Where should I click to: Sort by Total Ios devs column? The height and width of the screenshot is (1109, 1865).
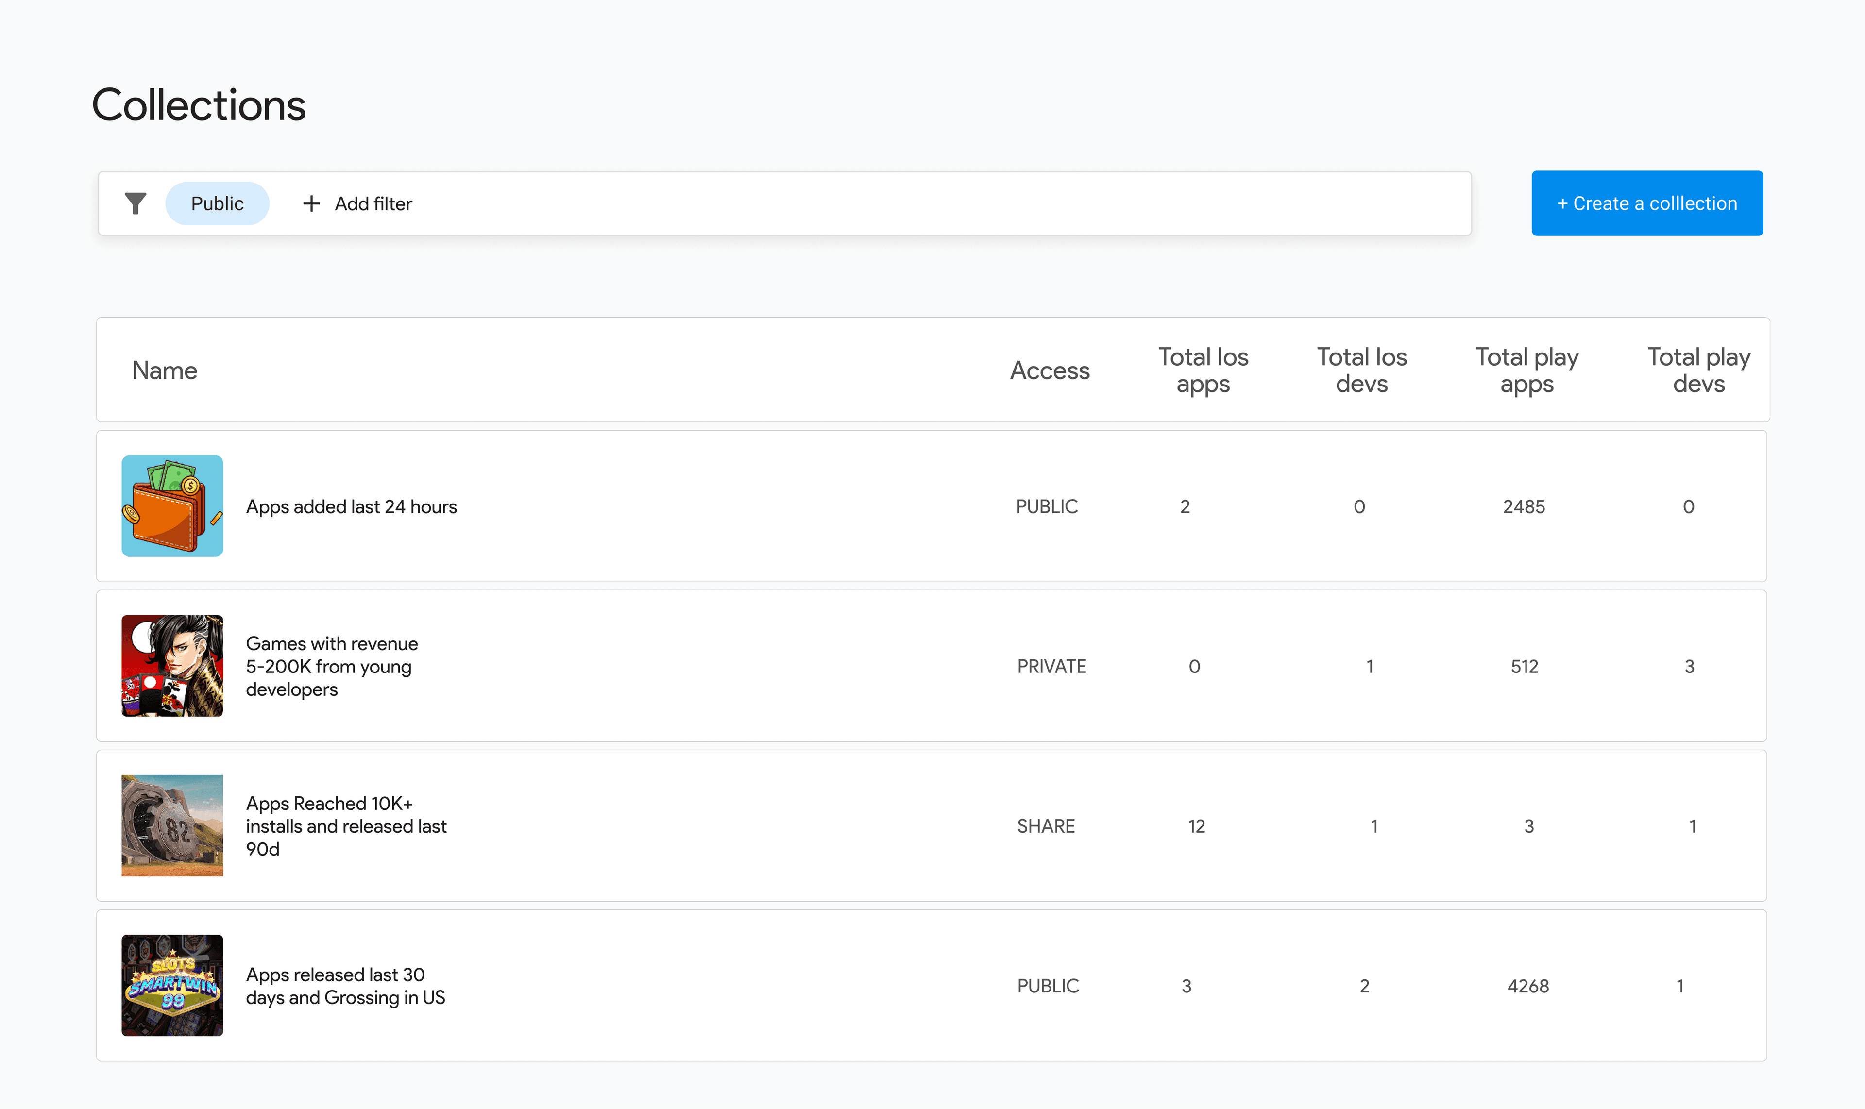click(1361, 370)
